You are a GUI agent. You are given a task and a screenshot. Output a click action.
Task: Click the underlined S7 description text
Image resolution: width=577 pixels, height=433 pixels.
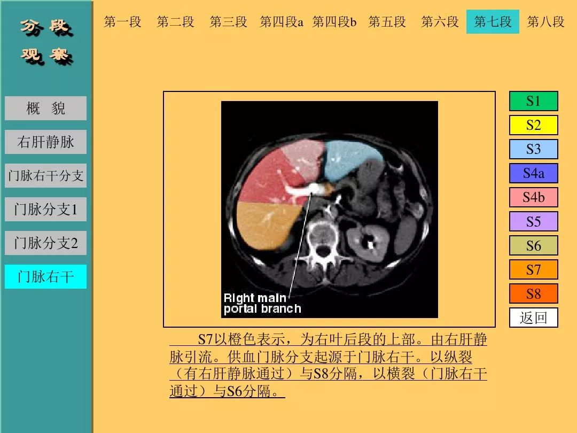coord(328,366)
